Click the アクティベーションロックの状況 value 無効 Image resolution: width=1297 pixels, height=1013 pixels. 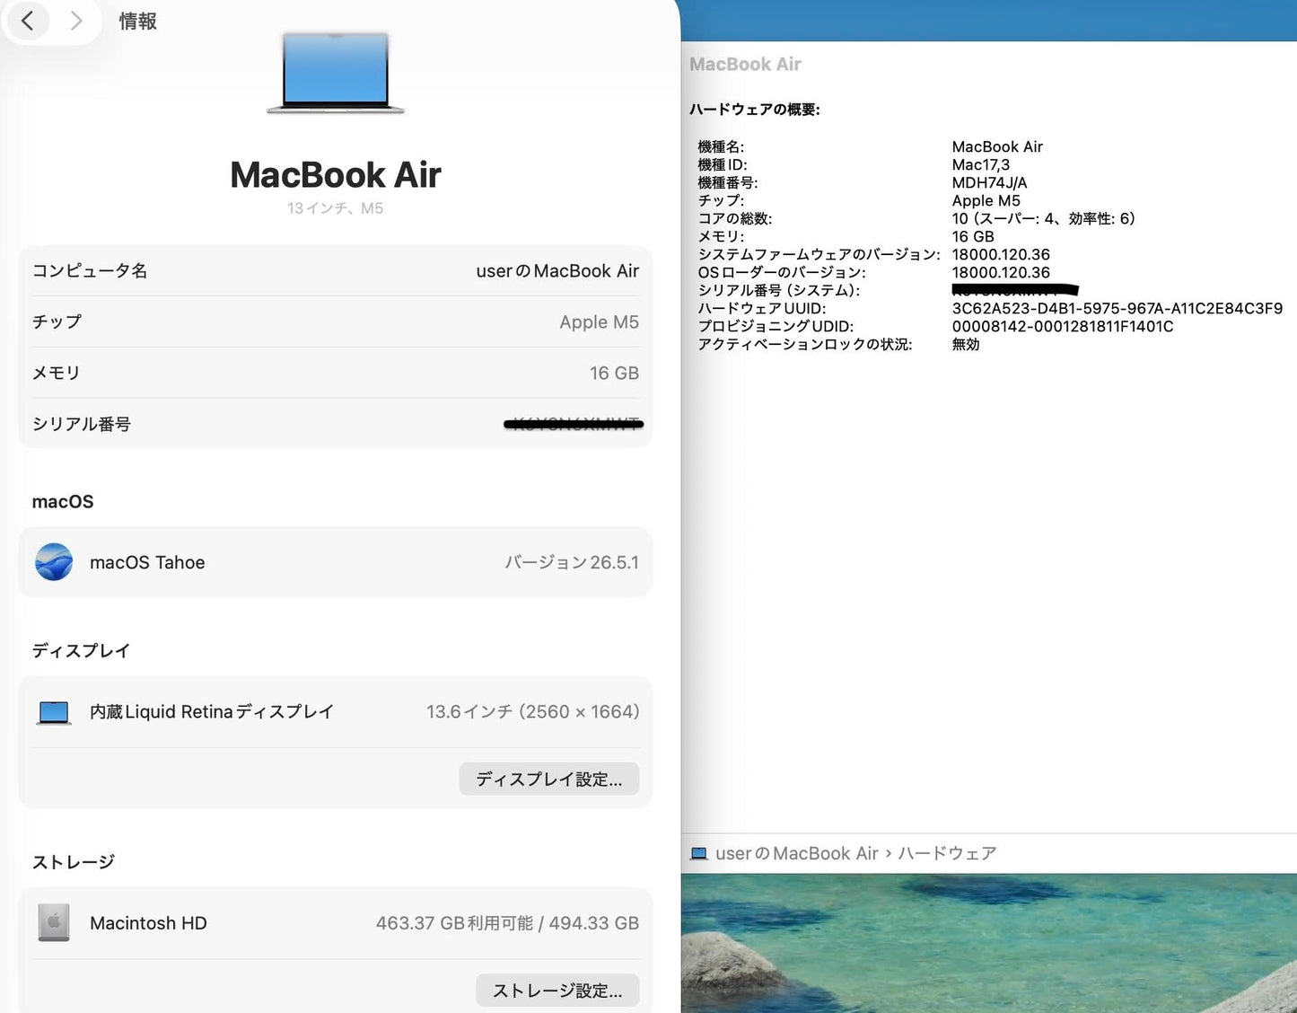[x=966, y=345]
